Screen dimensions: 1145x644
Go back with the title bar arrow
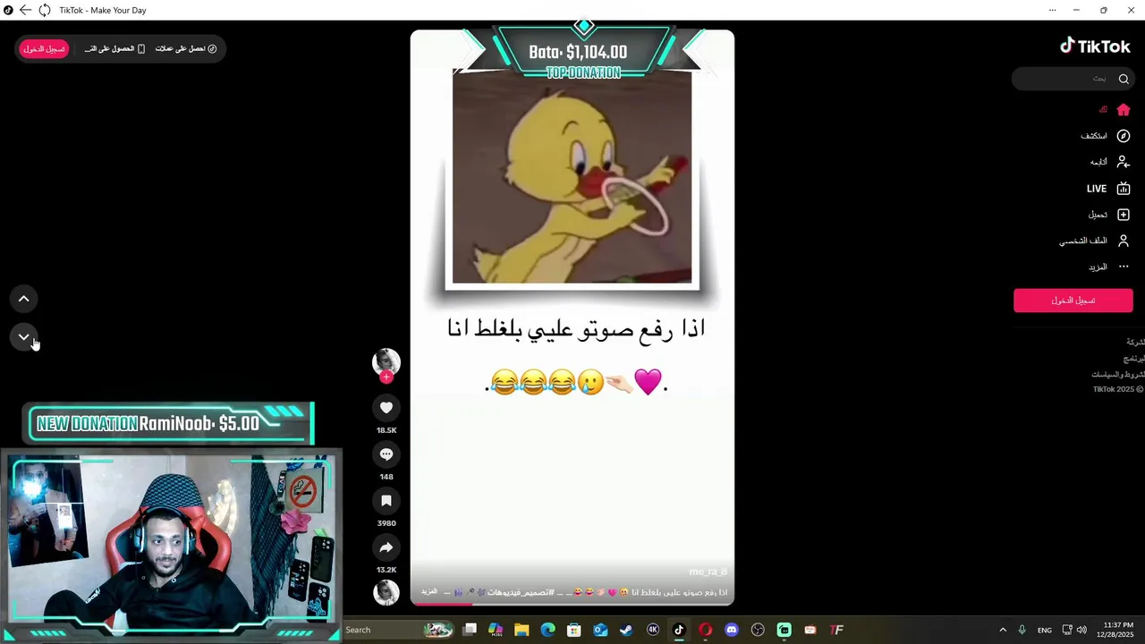pos(25,10)
